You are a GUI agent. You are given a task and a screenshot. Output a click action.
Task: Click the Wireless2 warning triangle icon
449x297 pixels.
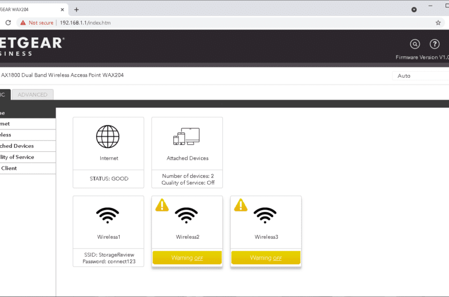[x=162, y=205]
